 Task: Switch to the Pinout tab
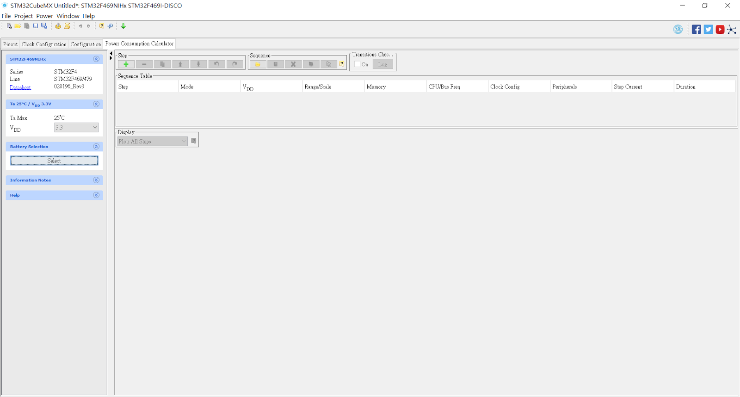[10, 44]
